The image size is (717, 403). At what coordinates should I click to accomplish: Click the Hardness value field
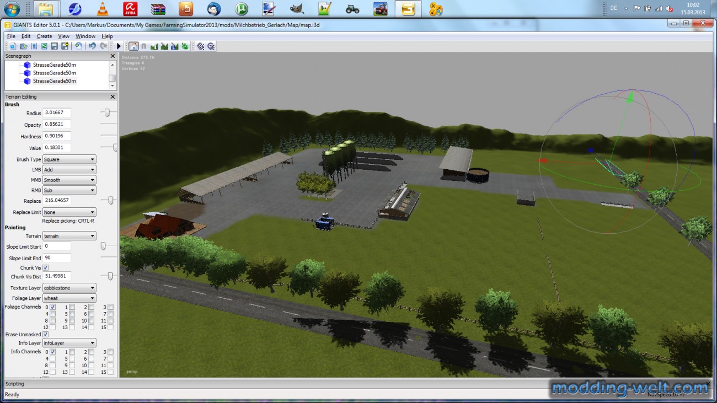tap(57, 136)
